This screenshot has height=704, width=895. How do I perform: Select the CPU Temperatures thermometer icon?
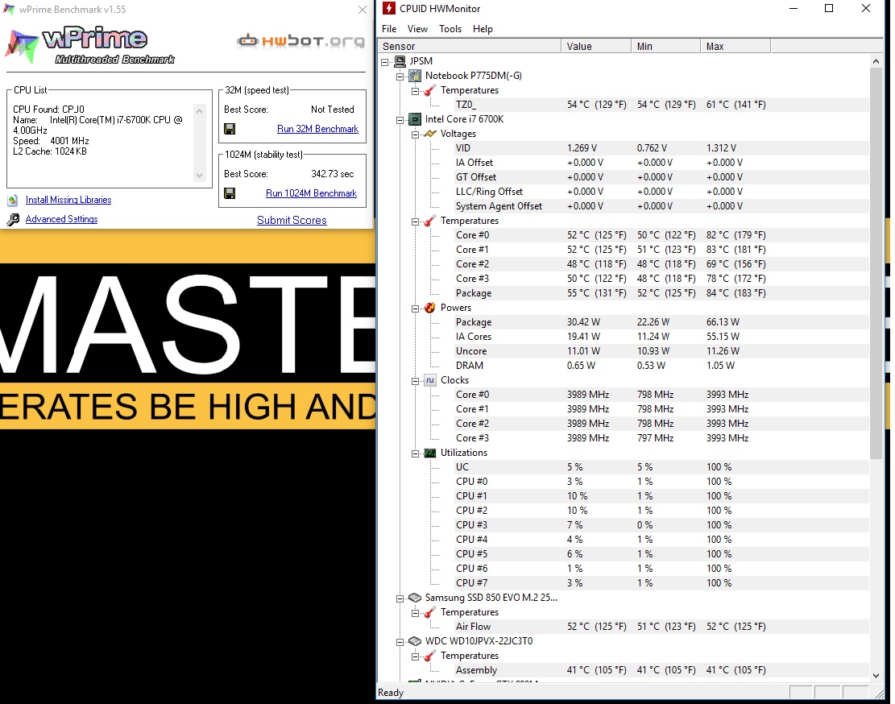pos(430,221)
